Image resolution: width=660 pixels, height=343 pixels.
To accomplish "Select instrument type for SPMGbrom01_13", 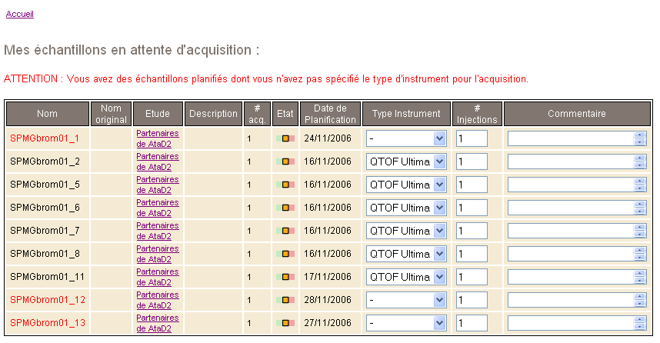I will click(406, 323).
